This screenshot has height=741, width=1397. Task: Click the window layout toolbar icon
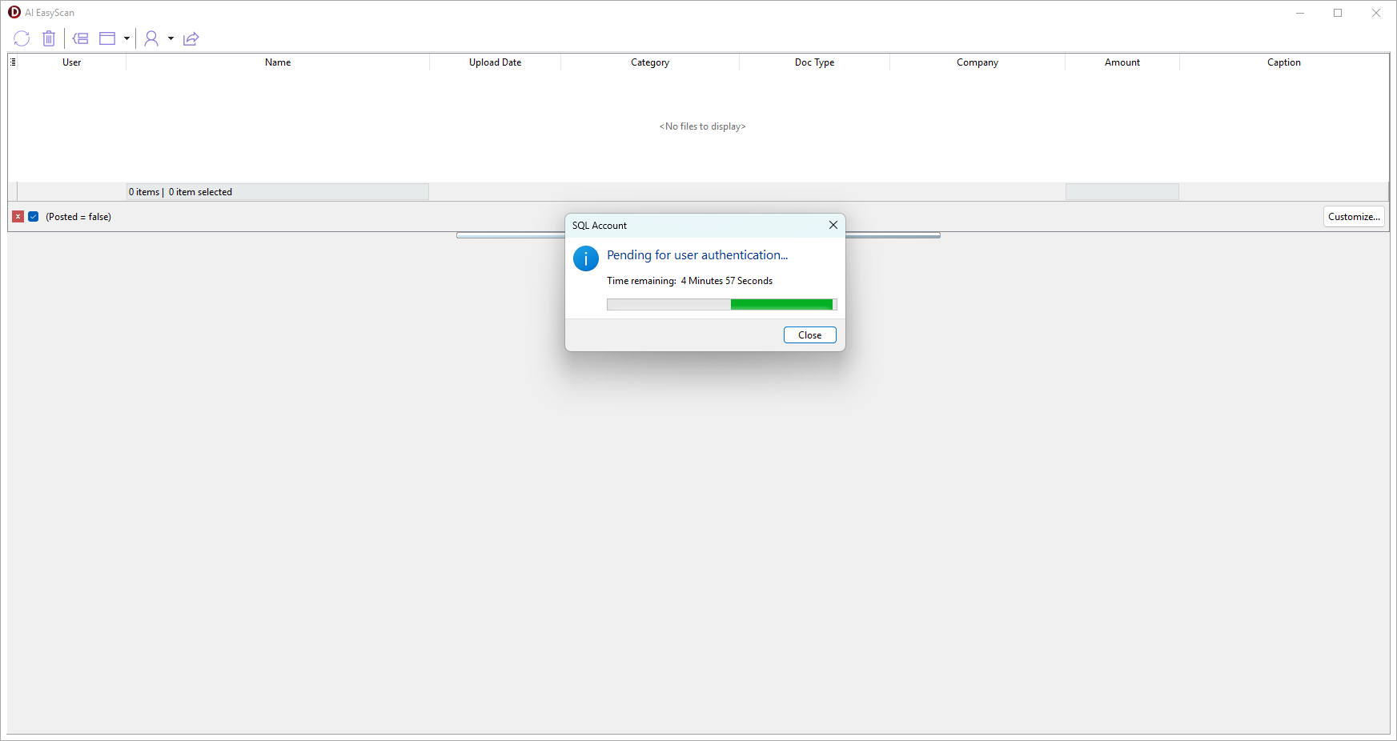[107, 38]
